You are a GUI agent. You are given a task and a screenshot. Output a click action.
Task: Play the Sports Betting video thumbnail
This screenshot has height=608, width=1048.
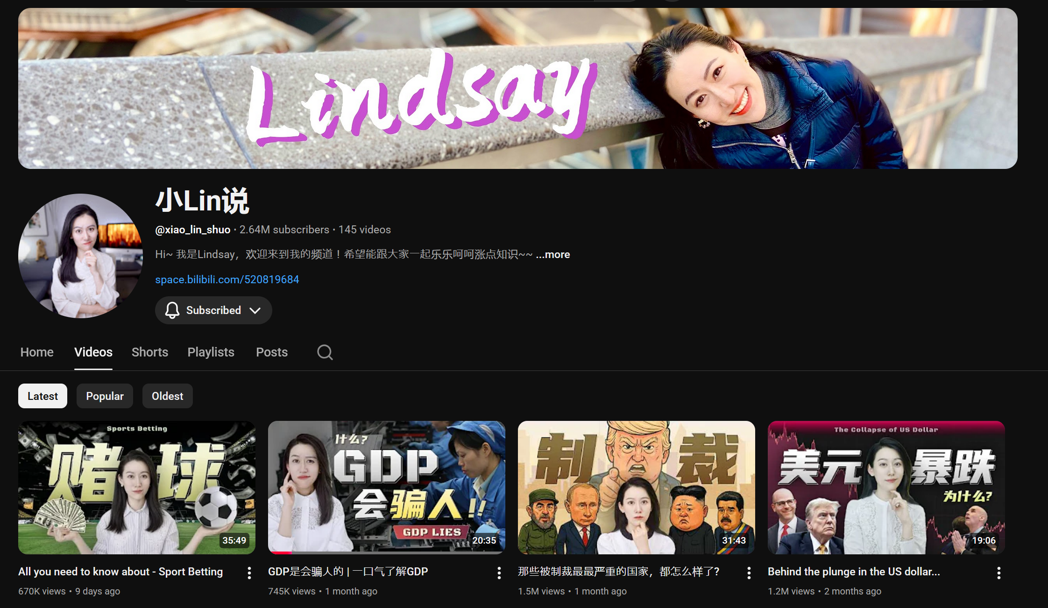pyautogui.click(x=136, y=487)
